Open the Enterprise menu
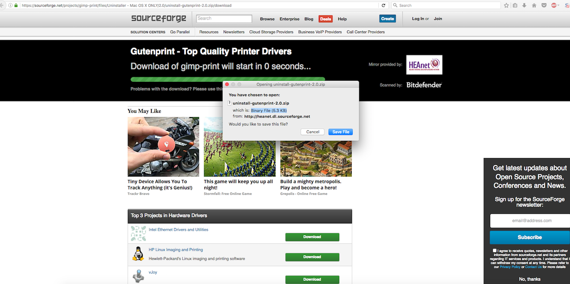This screenshot has height=284, width=570. [x=289, y=19]
